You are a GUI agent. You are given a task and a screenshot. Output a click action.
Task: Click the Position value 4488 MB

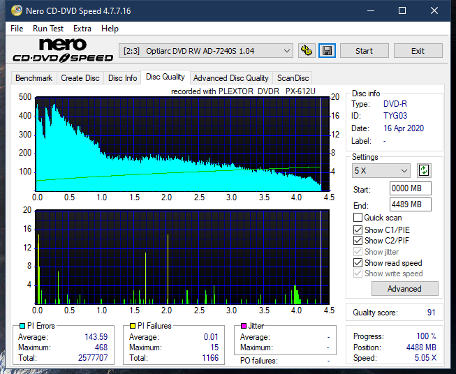421,347
